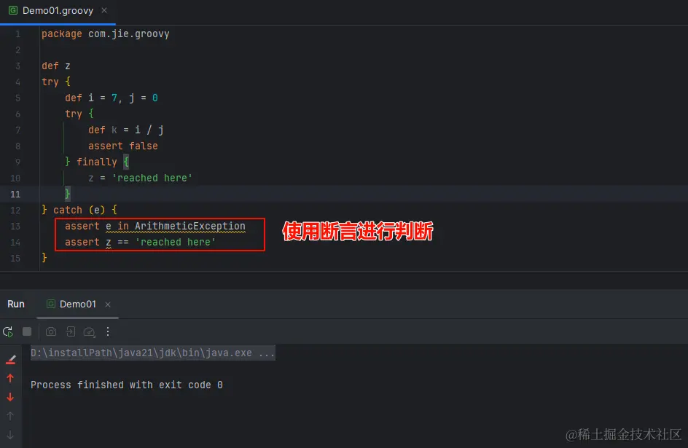Click the z = 'reached here' assignment

tap(141, 178)
